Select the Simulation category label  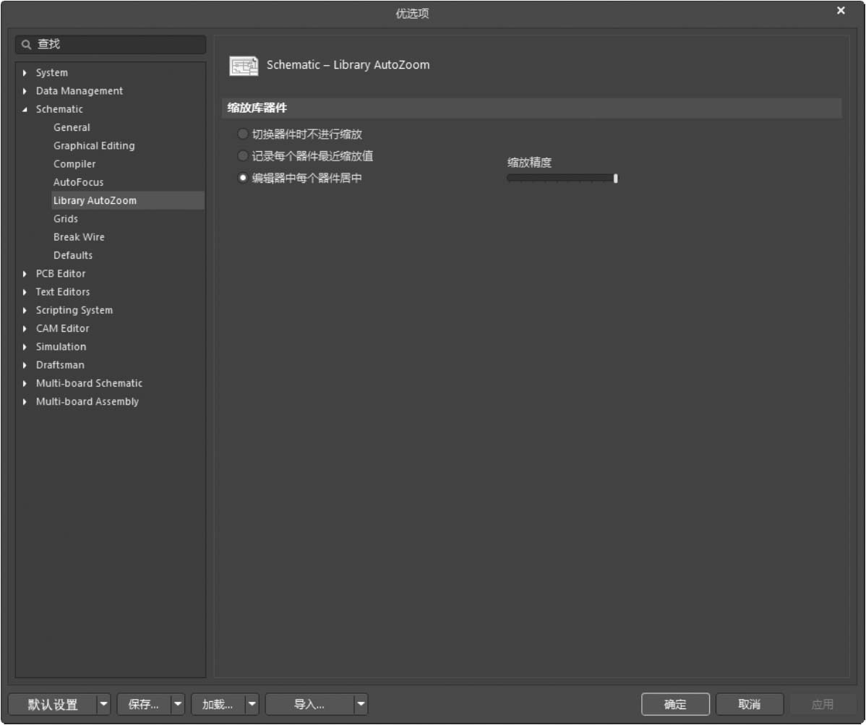[x=61, y=347]
